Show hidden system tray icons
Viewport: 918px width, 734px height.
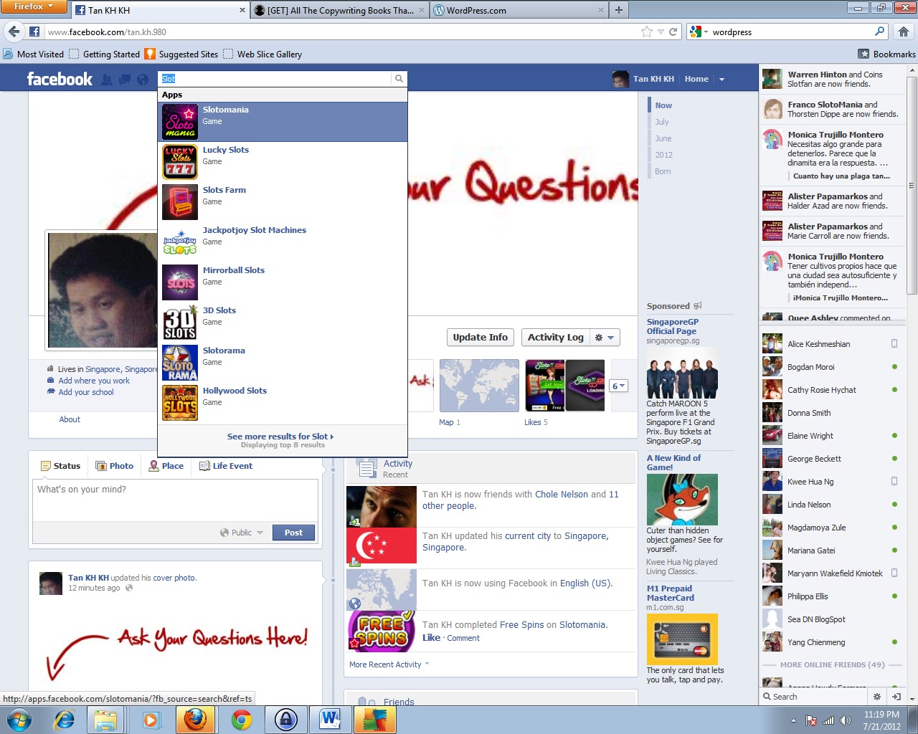[x=793, y=720]
